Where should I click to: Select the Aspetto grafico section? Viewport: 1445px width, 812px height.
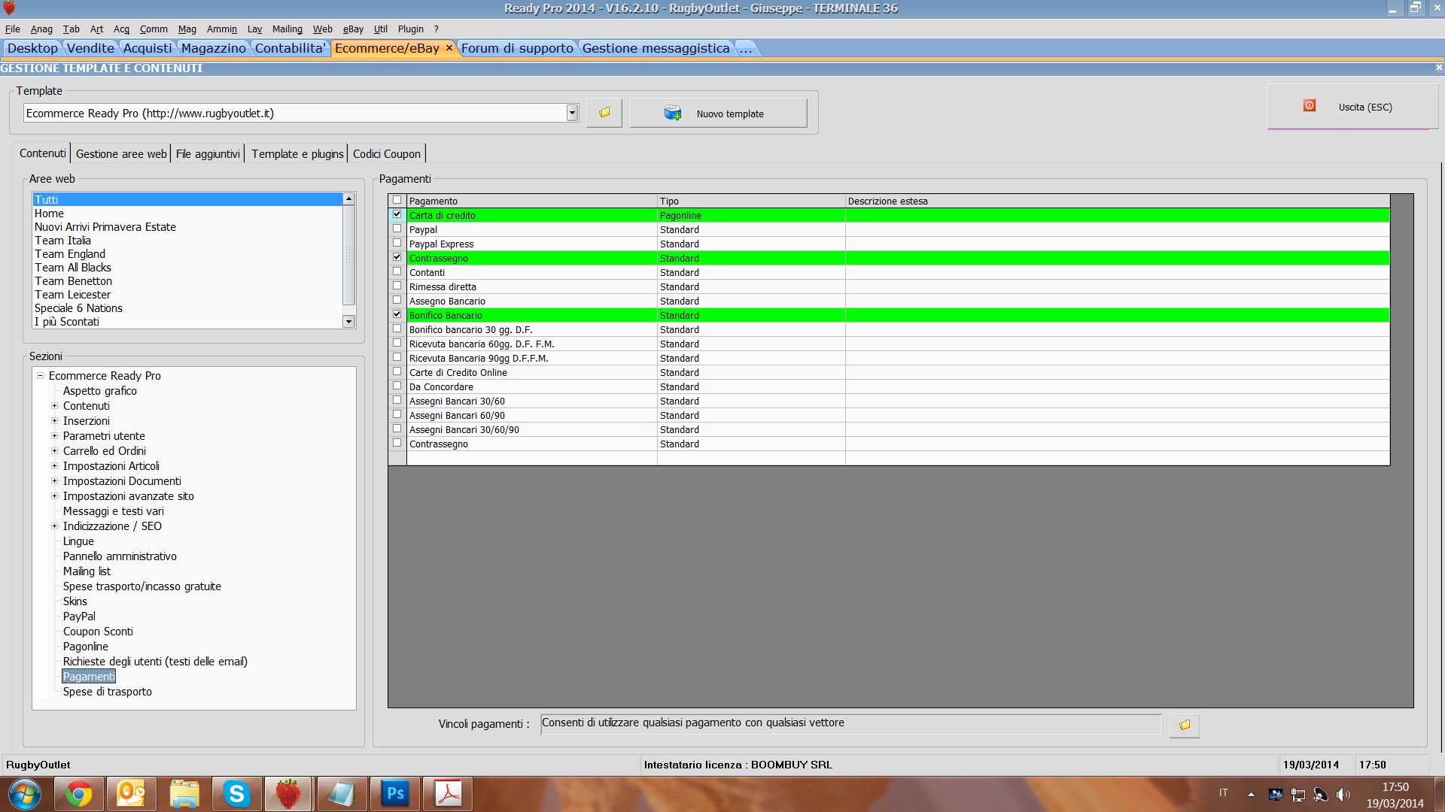click(x=100, y=390)
